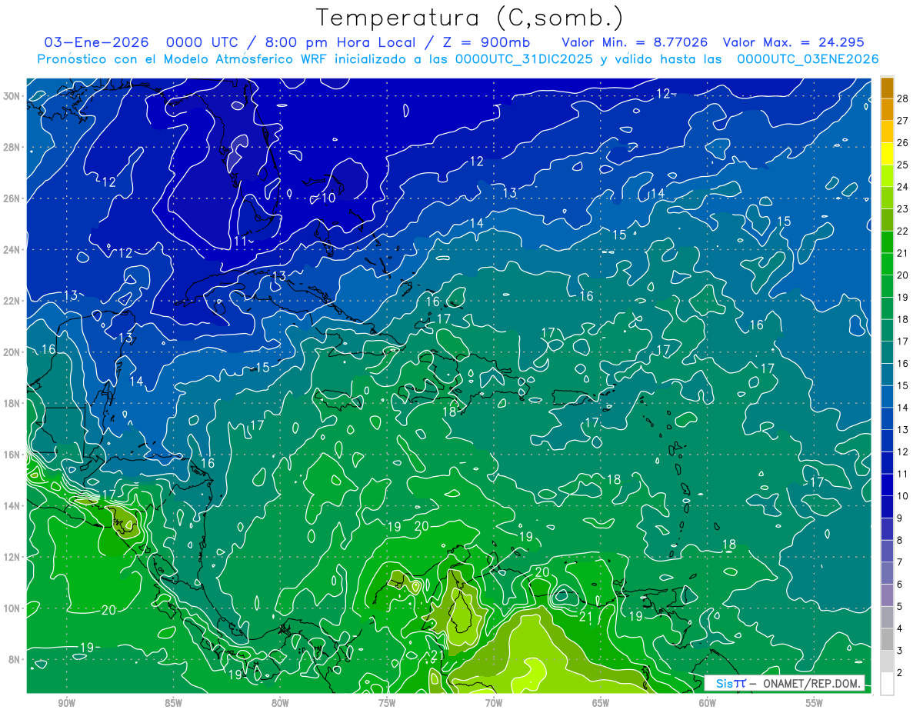Click the "80W" longitude axis label
Screen dimensions: 923x713
(x=280, y=703)
